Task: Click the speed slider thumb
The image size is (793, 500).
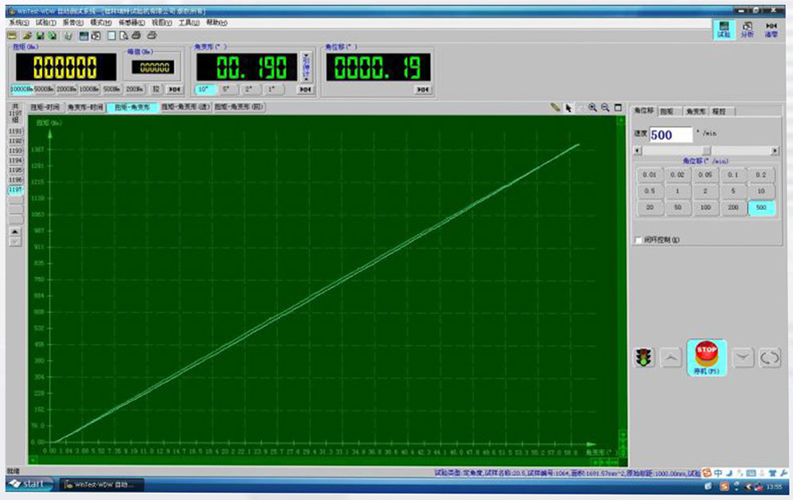Action: tap(707, 151)
